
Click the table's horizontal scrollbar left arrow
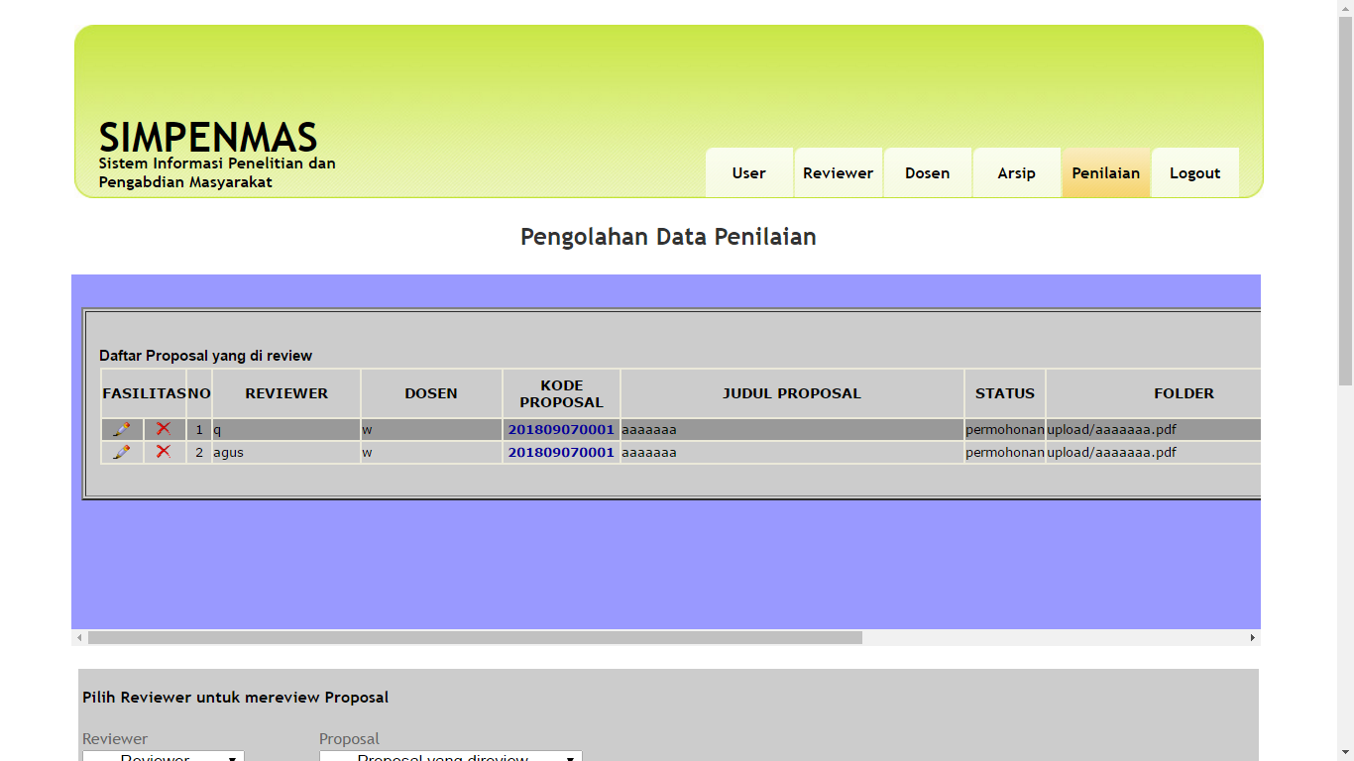(80, 638)
